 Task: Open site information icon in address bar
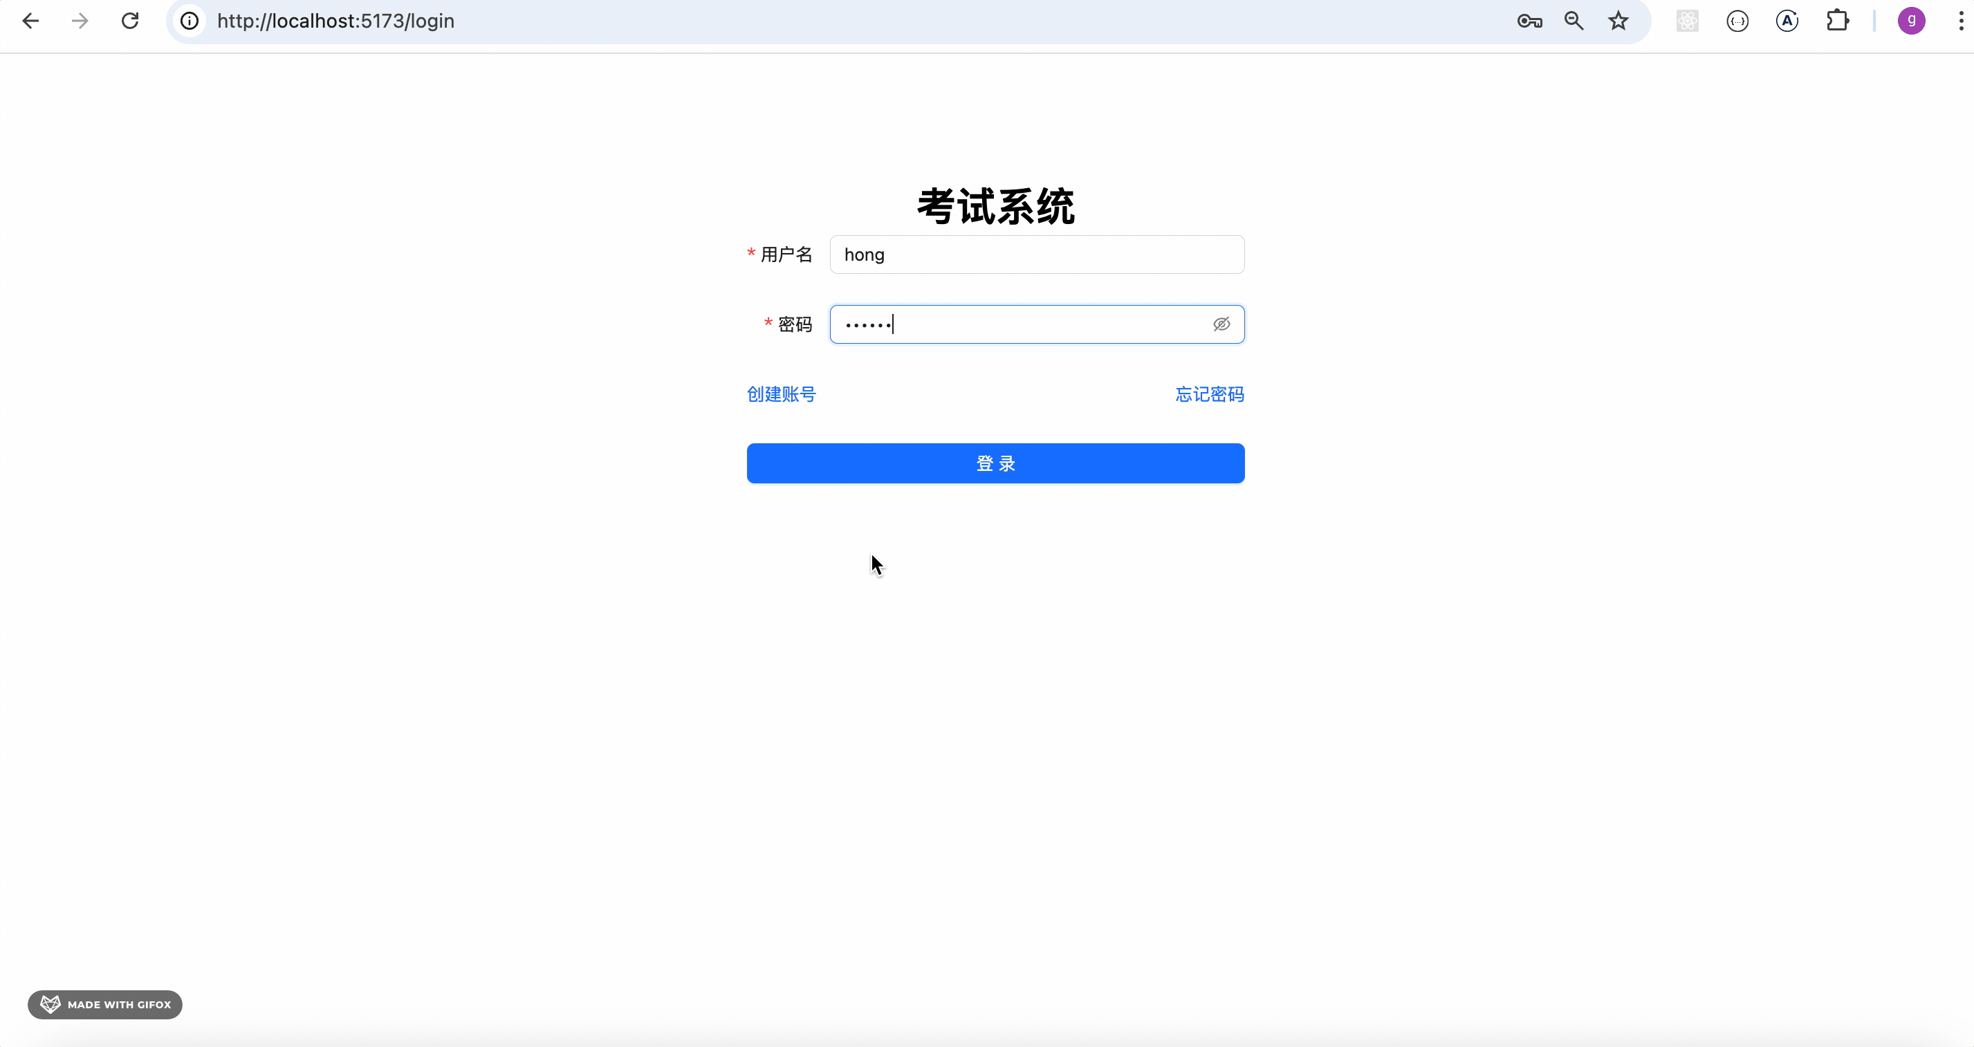pos(190,21)
